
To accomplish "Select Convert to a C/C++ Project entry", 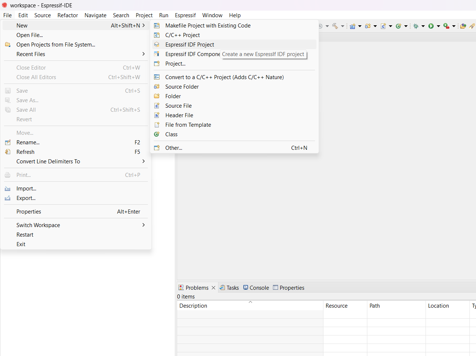I will point(234,77).
